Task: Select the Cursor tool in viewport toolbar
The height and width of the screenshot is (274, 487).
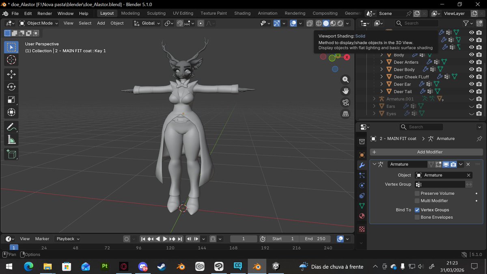Action: point(11,60)
